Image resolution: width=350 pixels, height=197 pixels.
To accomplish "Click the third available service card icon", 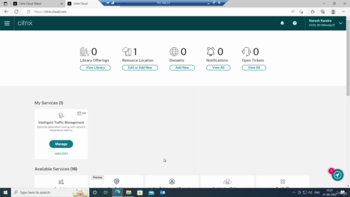I will point(172,181).
